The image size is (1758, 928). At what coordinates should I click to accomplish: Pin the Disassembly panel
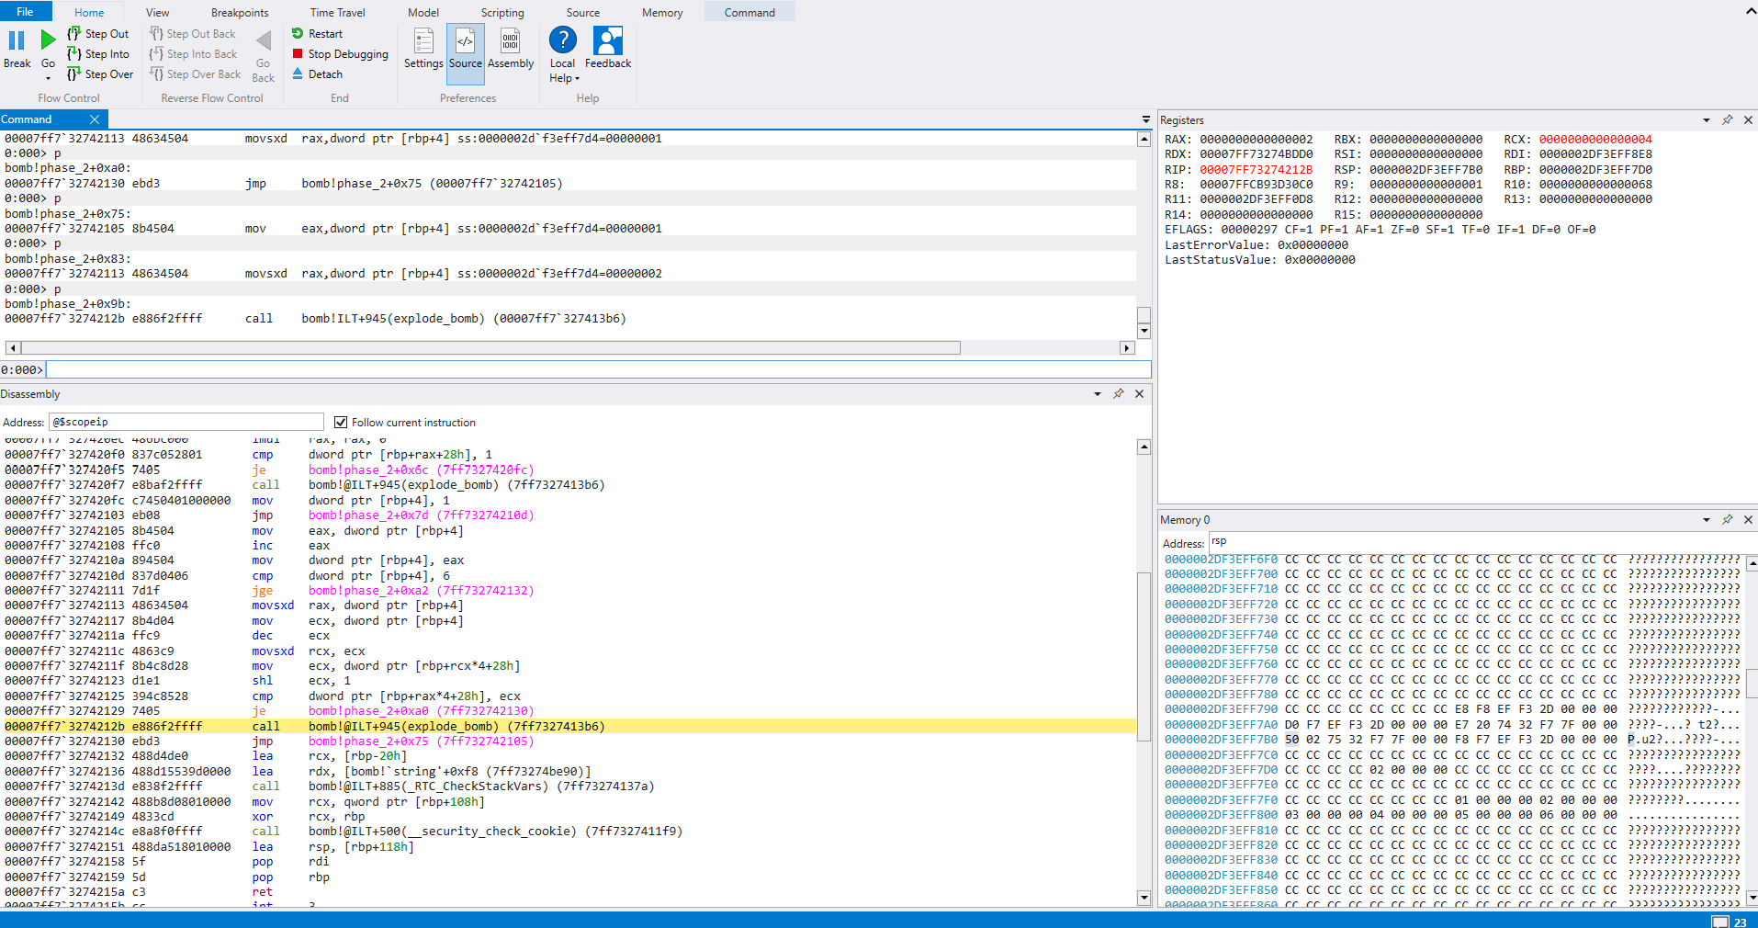pyautogui.click(x=1118, y=394)
